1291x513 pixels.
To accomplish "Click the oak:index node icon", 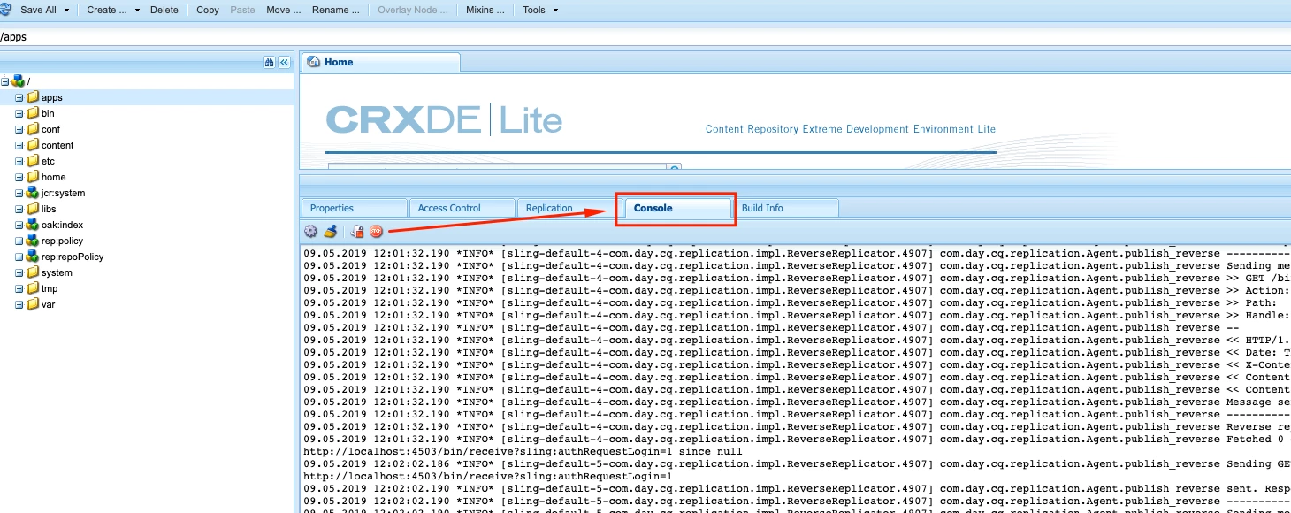I will [33, 225].
